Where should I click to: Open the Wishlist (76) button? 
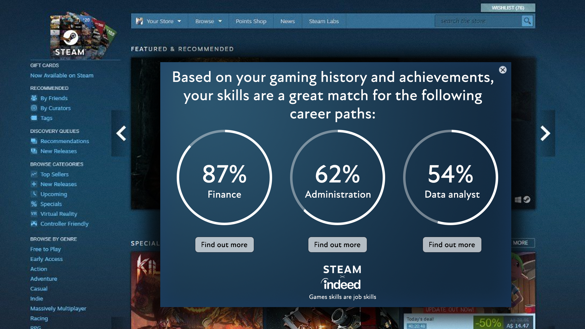[x=508, y=8]
